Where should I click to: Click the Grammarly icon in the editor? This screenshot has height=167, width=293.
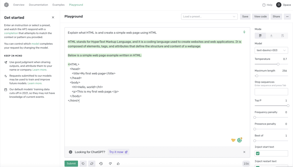pos(239,140)
